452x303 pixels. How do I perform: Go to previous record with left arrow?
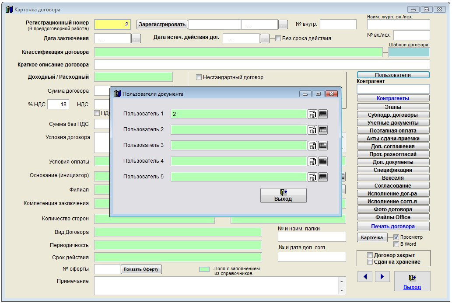pos(365,276)
